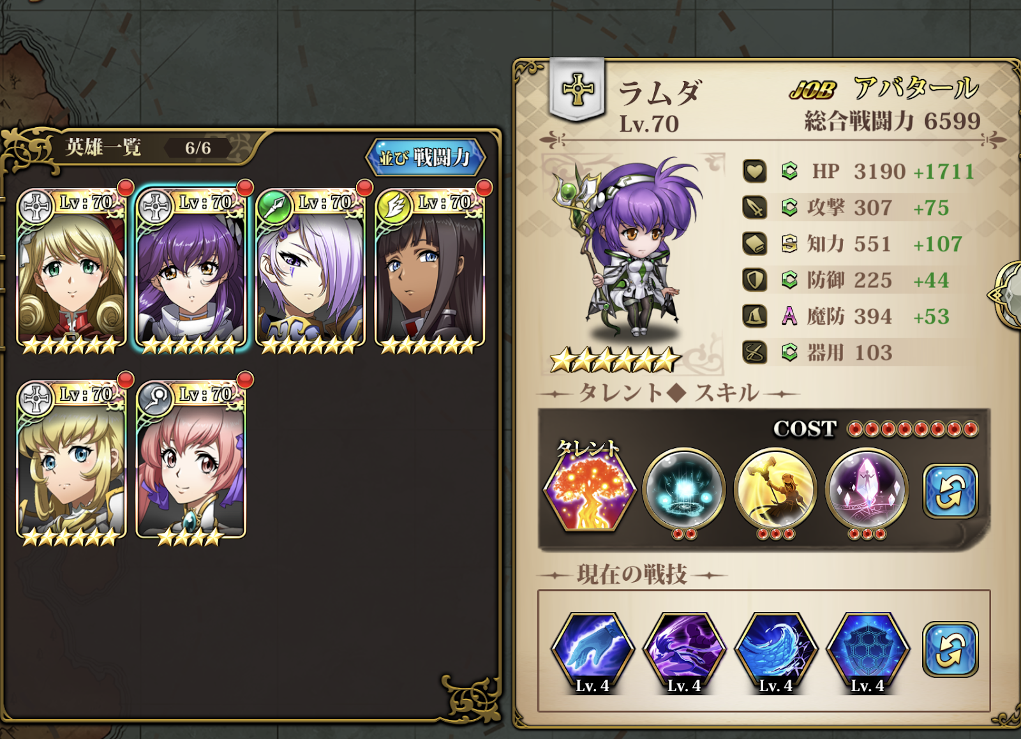Select the purple dragon battle technique
Viewport: 1021px width, 739px height.
coord(684,652)
